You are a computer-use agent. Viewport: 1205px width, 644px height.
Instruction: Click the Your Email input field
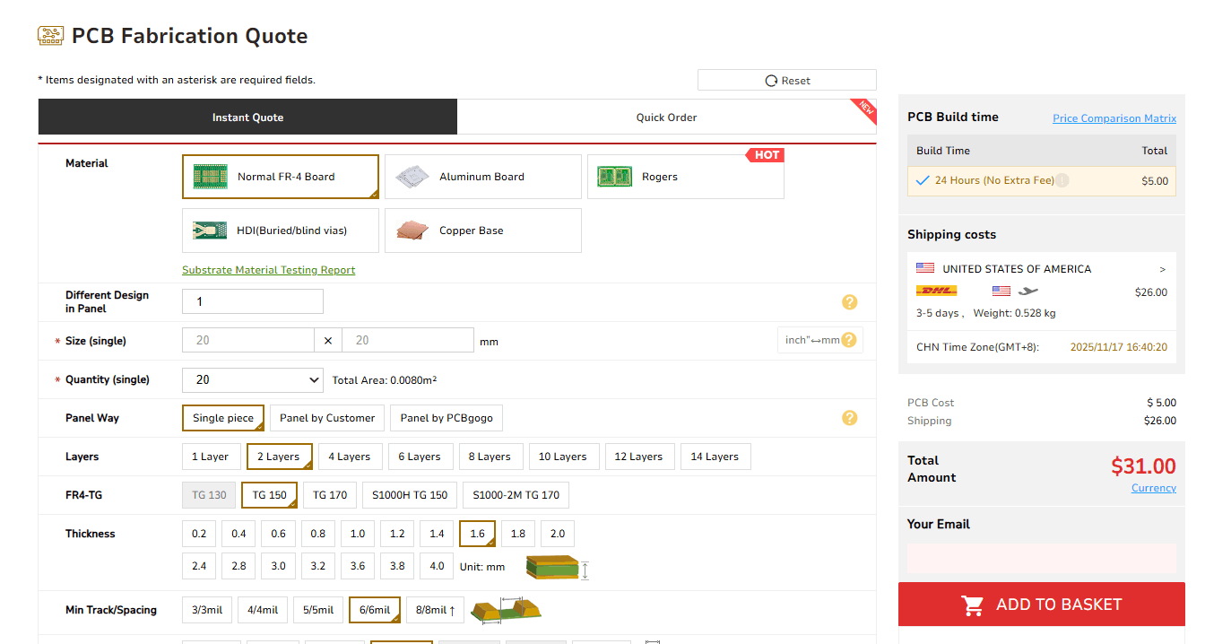[x=1041, y=558]
